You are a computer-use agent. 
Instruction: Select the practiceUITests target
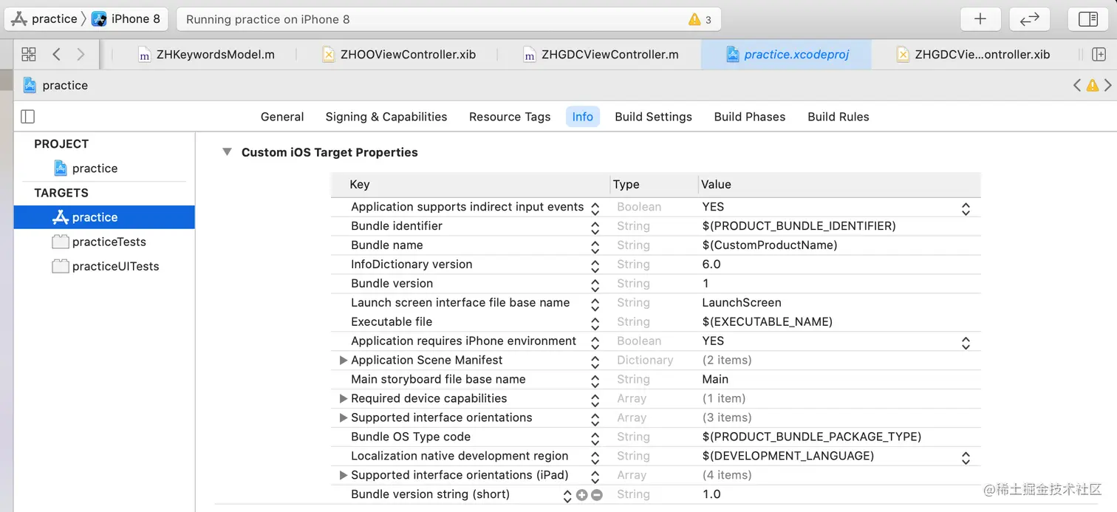115,266
